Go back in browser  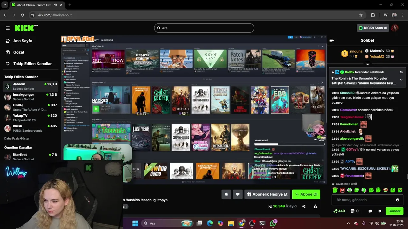5,15
